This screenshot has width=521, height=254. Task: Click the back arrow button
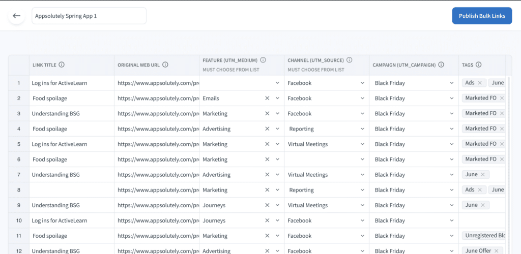click(16, 16)
